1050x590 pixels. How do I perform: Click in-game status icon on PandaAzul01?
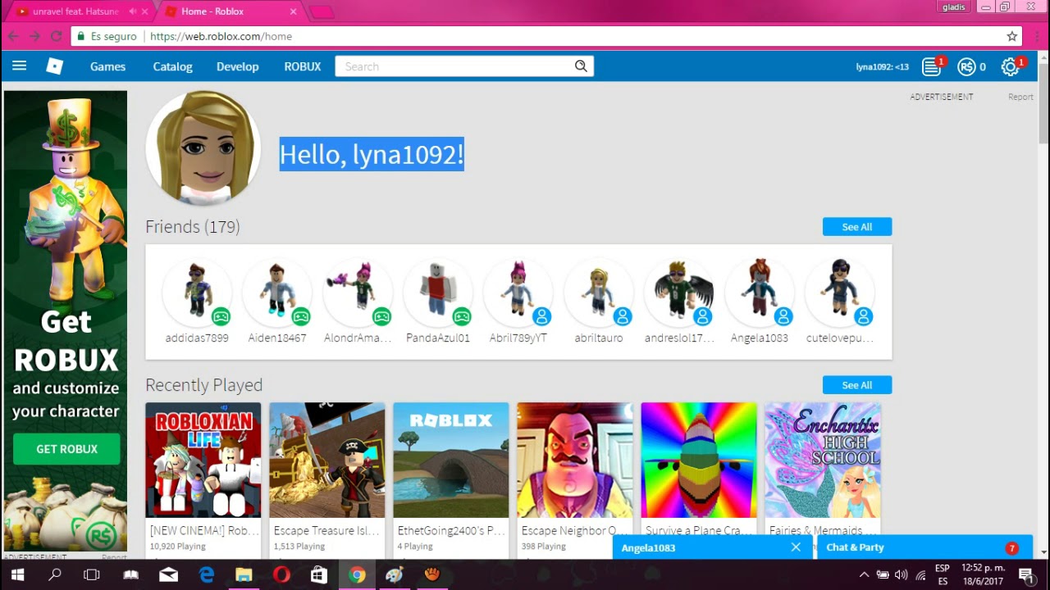click(x=462, y=316)
